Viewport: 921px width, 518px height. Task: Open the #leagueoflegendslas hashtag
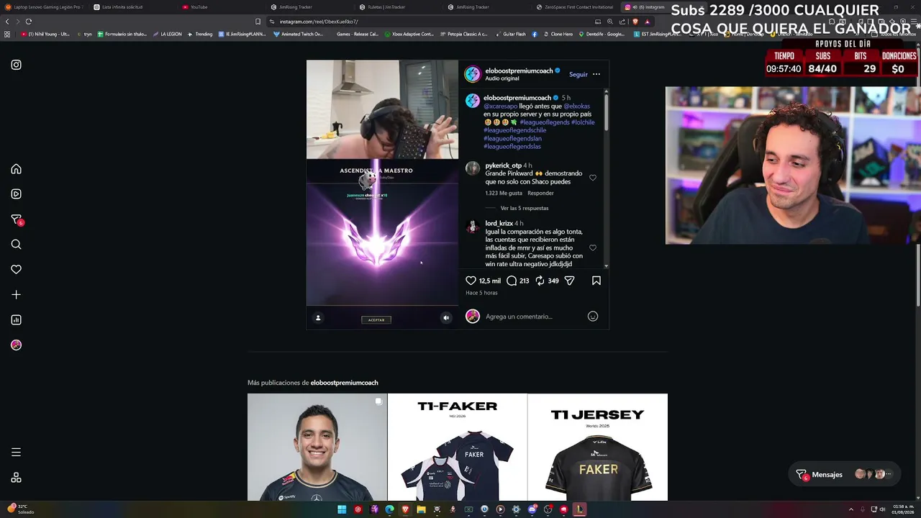tap(512, 146)
